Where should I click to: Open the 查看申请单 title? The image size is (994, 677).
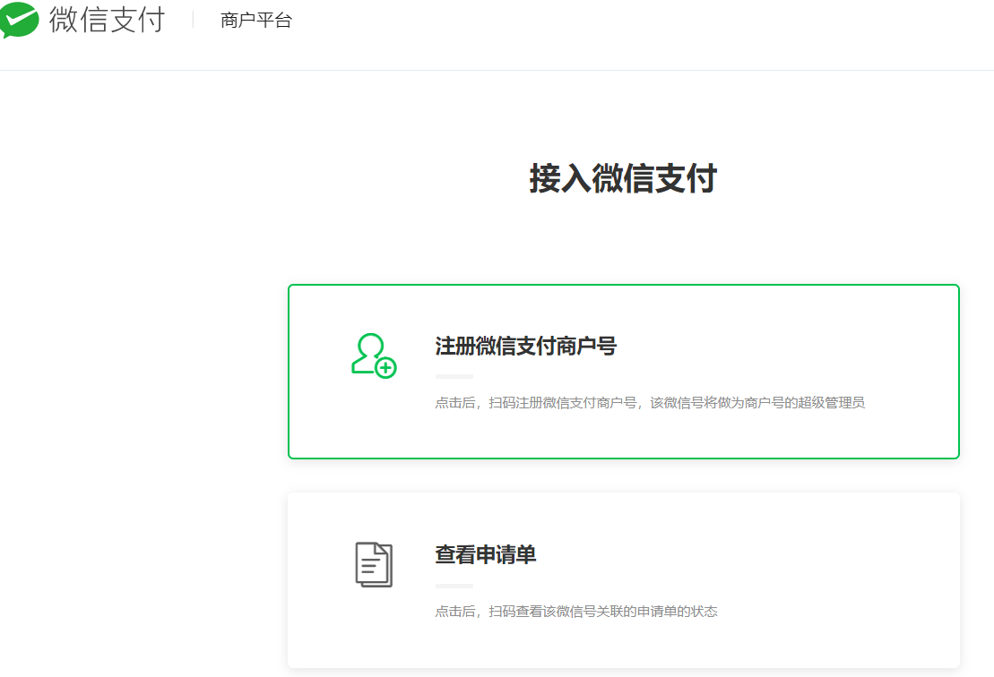pos(485,555)
